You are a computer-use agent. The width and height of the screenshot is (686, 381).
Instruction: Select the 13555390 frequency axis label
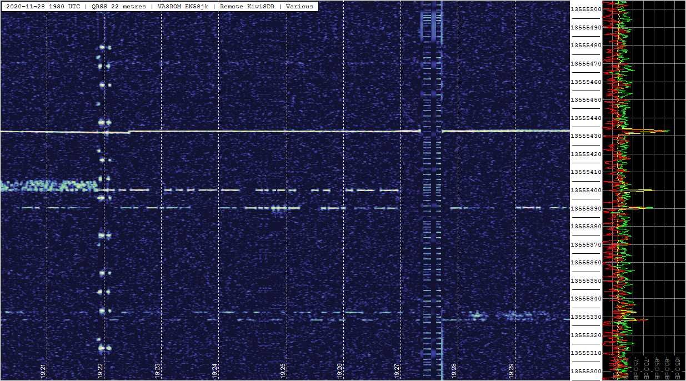[586, 208]
